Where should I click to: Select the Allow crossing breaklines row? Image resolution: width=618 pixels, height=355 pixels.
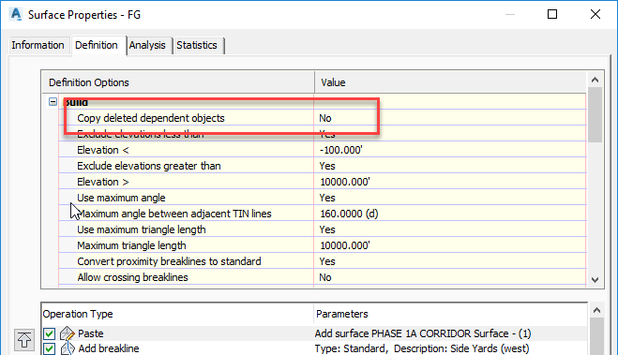[323, 277]
